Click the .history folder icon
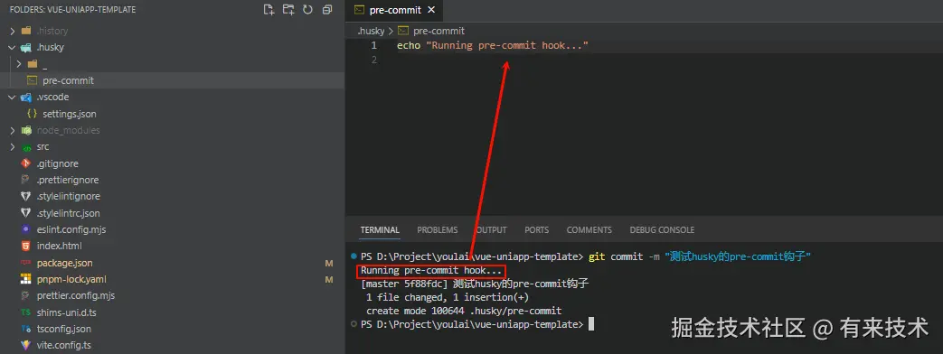Image resolution: width=943 pixels, height=354 pixels. [26, 31]
